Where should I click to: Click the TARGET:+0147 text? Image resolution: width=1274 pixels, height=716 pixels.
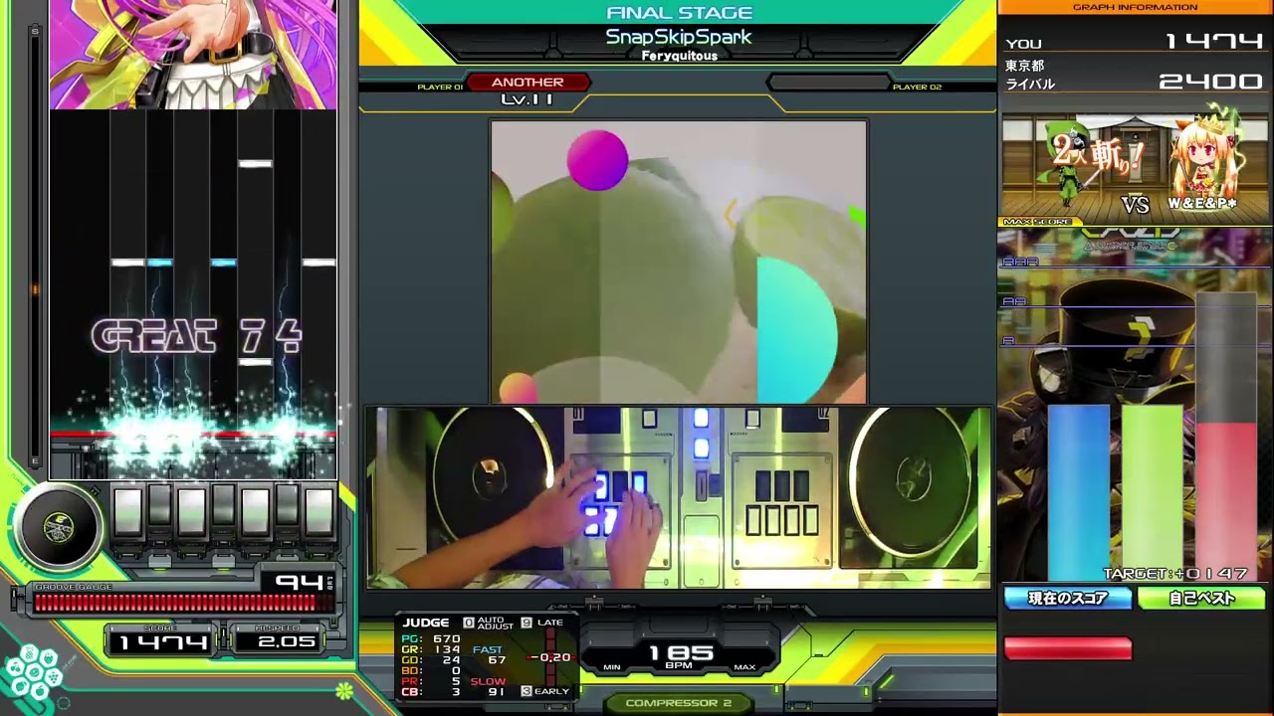click(1174, 574)
